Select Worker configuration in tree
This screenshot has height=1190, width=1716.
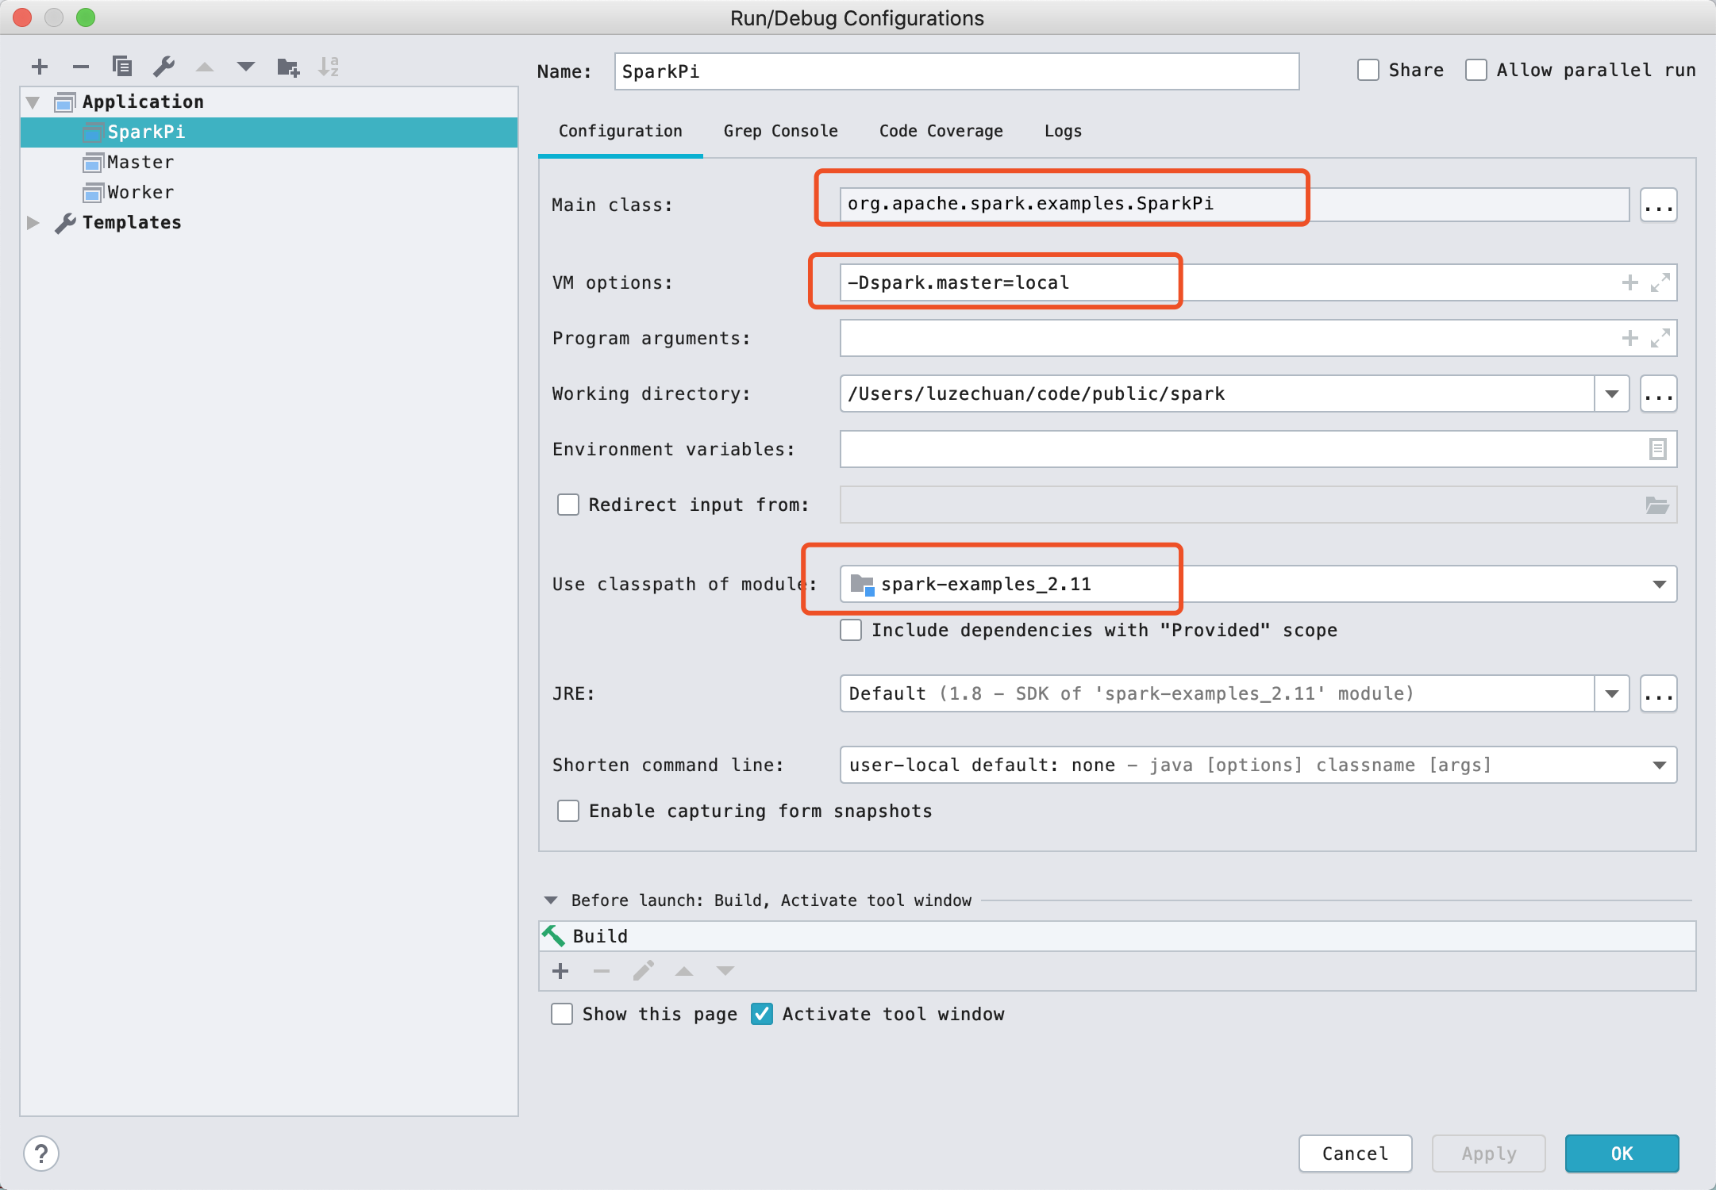point(269,193)
